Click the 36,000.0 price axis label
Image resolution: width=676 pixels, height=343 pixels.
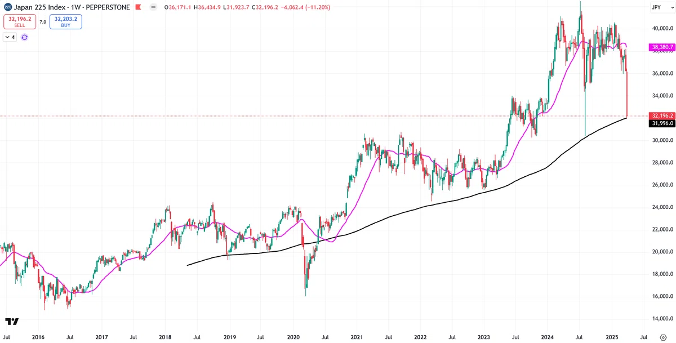662,73
